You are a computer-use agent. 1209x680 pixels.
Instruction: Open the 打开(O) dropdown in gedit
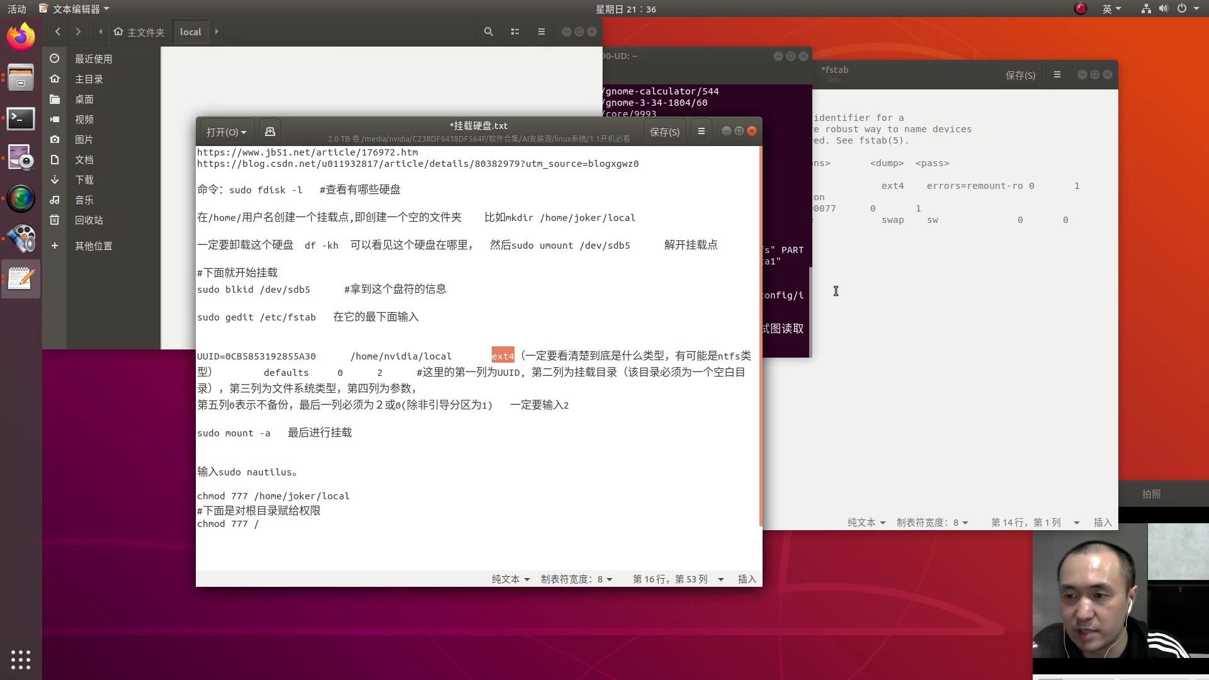coord(227,132)
